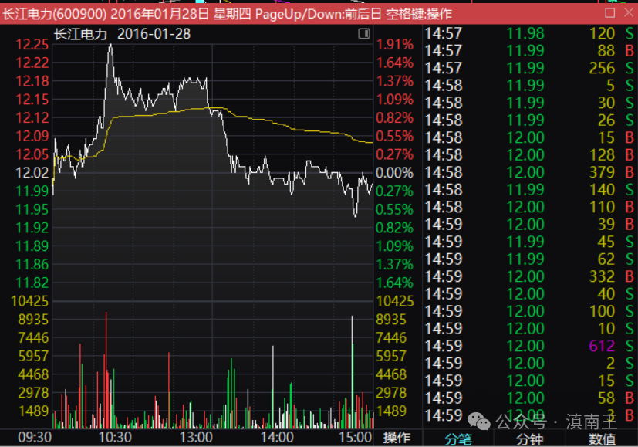Screen dimensions: 638x447
Task: Select the tick row with volume 30 S
Action: pyautogui.click(x=529, y=103)
